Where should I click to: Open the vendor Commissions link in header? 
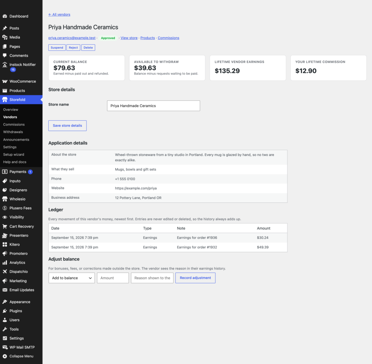click(169, 38)
